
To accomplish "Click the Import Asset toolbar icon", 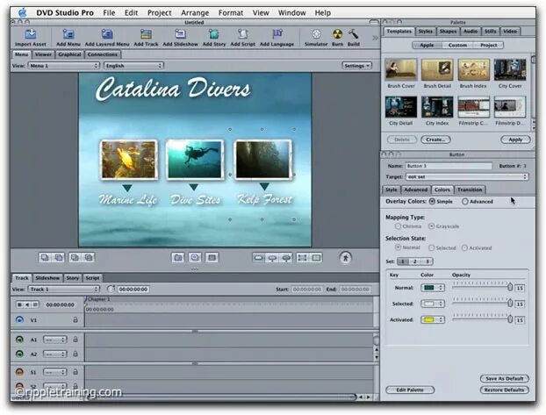I will point(31,34).
